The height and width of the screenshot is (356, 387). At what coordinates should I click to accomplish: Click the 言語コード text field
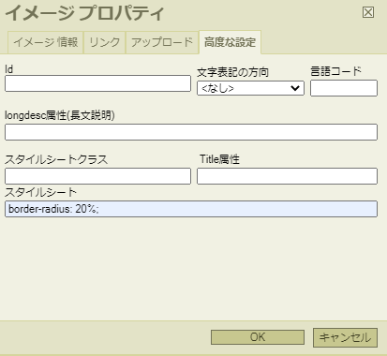[x=344, y=88]
